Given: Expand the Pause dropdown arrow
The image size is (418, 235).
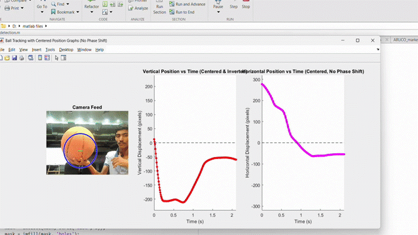Looking at the screenshot, I should pyautogui.click(x=218, y=12).
